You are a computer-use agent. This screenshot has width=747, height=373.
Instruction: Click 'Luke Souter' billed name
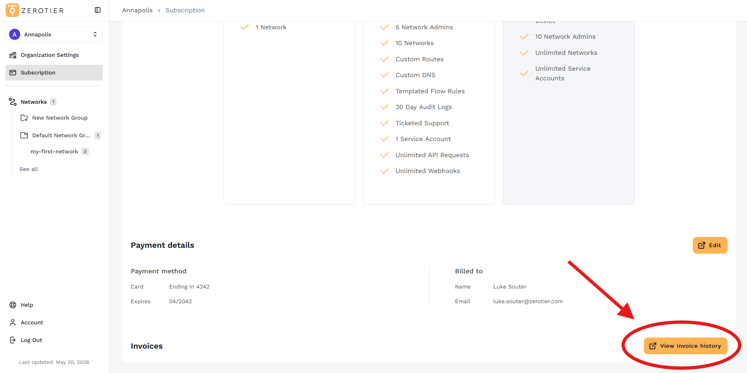click(510, 287)
